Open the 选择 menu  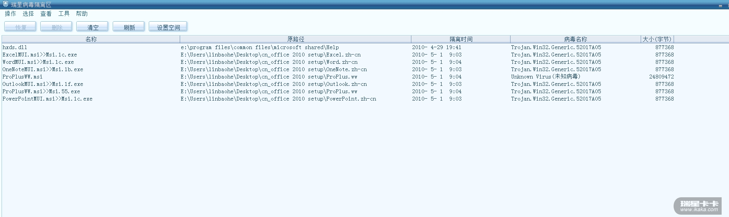(x=28, y=14)
